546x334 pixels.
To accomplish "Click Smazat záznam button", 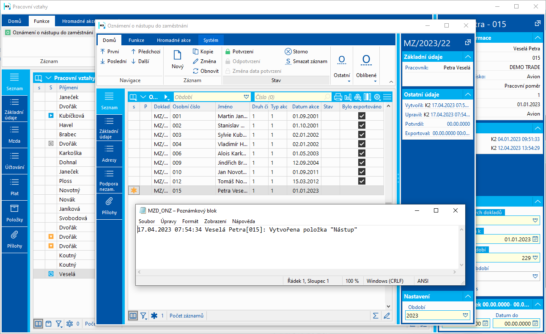I will click(x=306, y=61).
